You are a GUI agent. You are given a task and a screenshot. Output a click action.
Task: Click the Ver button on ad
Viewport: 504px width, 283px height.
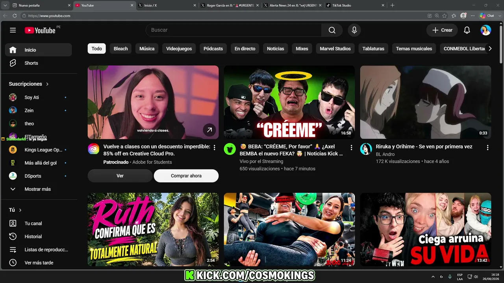[120, 176]
